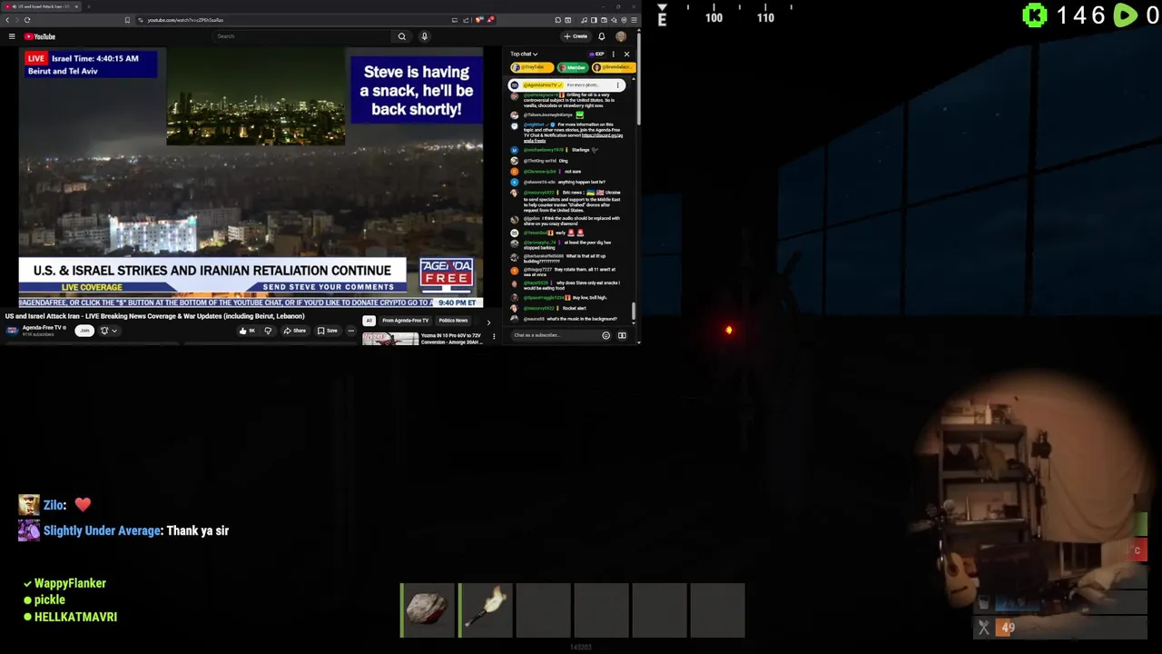The width and height of the screenshot is (1162, 654).
Task: Switch to the US and Israel Attack browser tab
Action: tap(39, 6)
